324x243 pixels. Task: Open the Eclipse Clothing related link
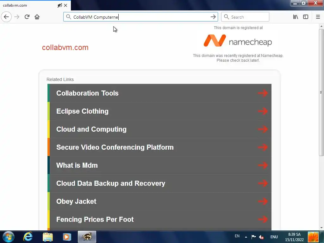click(x=159, y=111)
